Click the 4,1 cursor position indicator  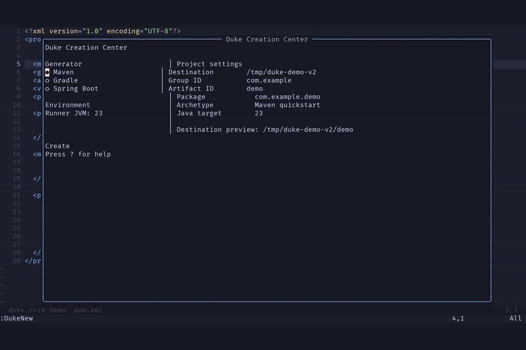[x=458, y=319]
